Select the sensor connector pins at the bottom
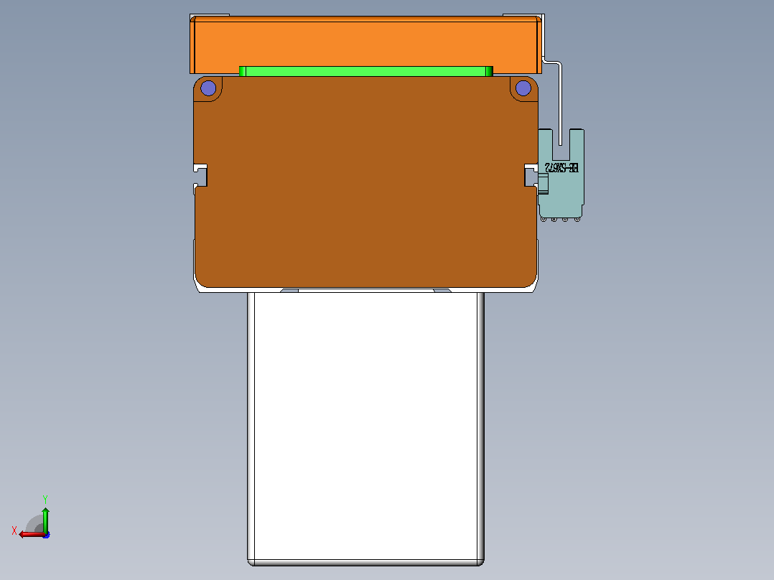774x580 pixels. pos(560,219)
